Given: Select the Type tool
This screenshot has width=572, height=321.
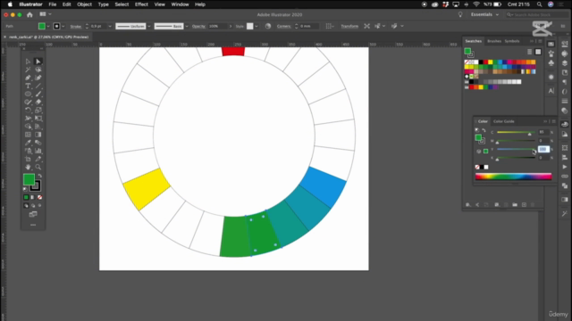Looking at the screenshot, I should point(28,86).
